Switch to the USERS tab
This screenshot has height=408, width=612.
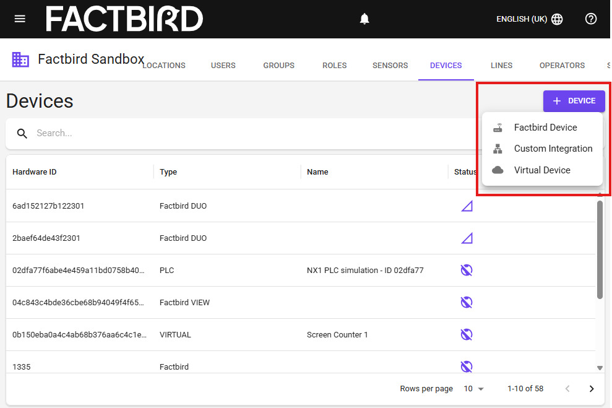click(x=223, y=66)
